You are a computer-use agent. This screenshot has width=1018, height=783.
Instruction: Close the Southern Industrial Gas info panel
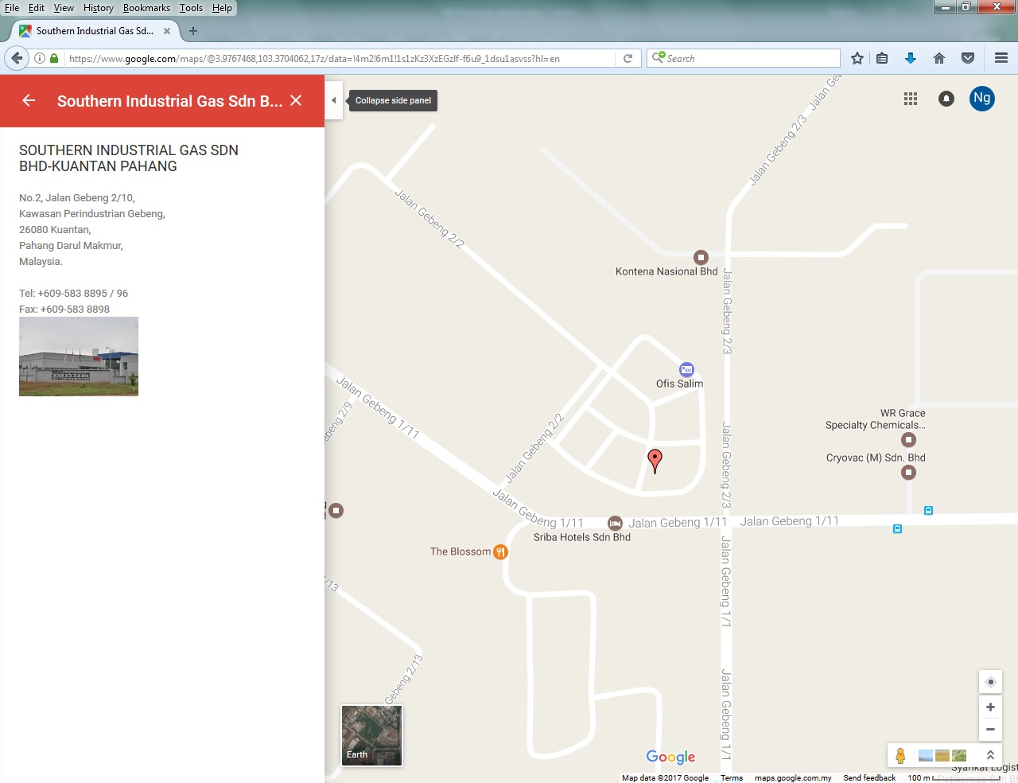coord(296,100)
